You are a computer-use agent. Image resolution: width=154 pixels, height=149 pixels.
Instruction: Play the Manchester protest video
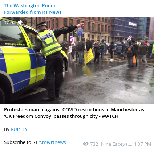pos(77,61)
